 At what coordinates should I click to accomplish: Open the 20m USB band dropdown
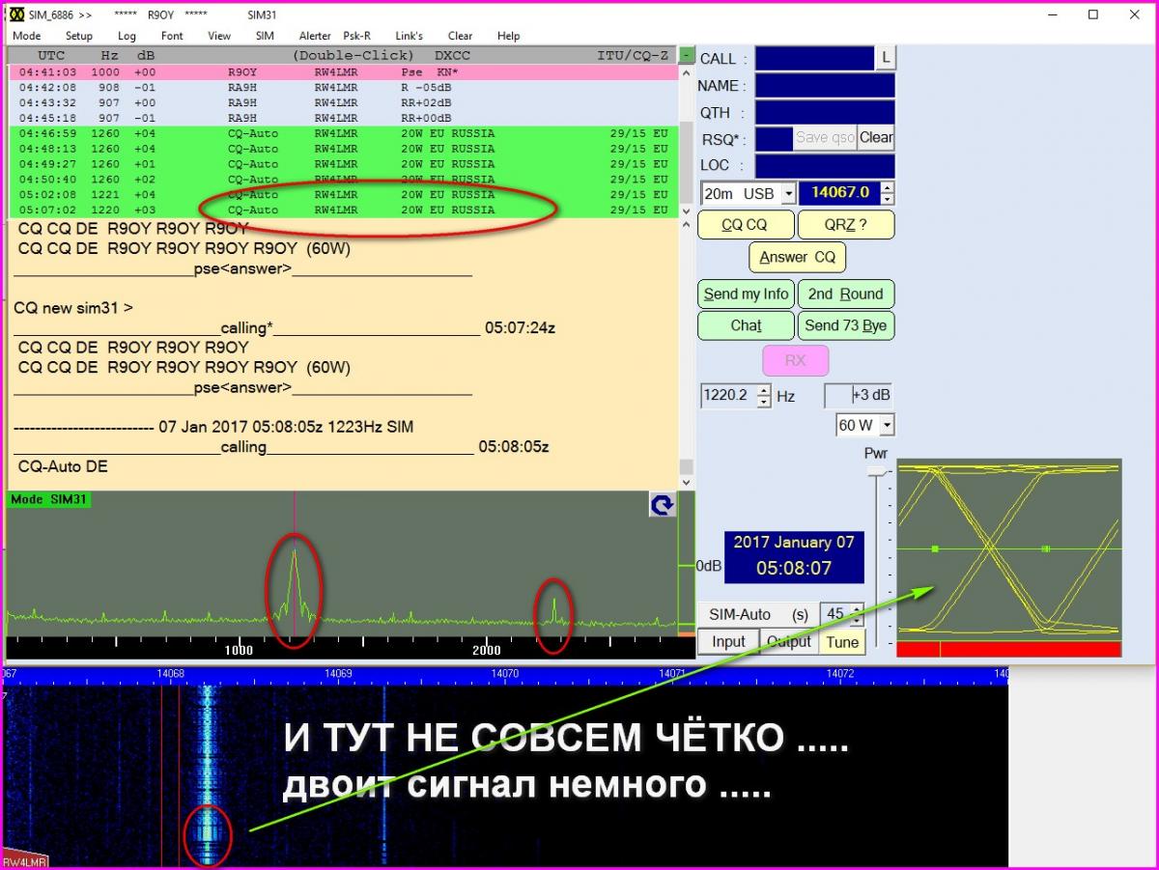click(x=788, y=194)
